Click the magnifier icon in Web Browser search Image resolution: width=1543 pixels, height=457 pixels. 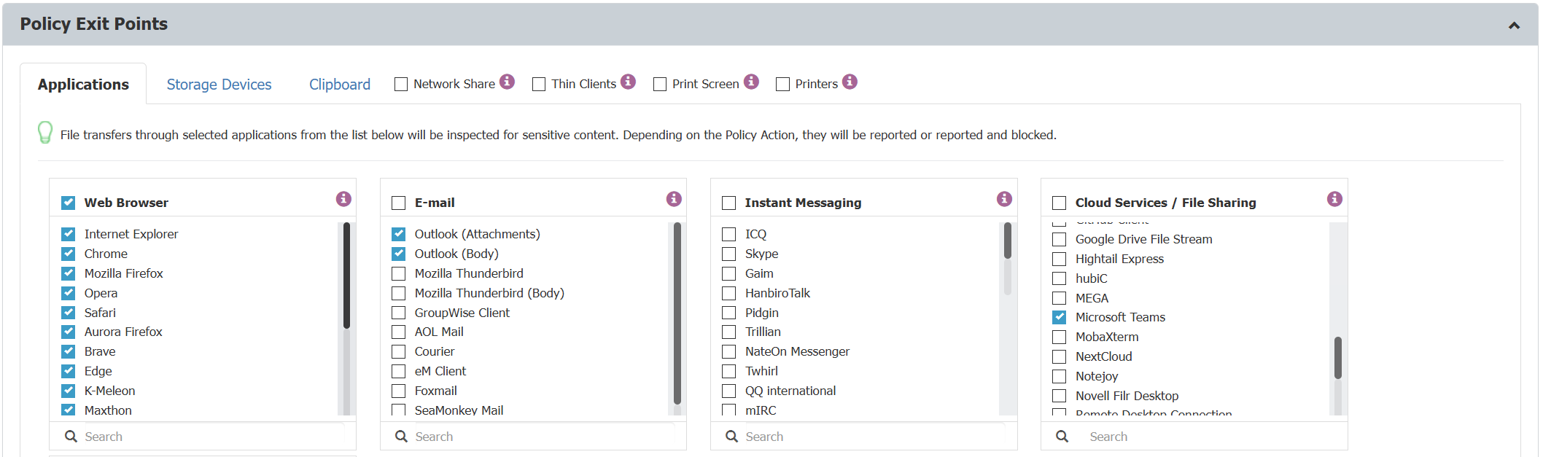coord(71,436)
